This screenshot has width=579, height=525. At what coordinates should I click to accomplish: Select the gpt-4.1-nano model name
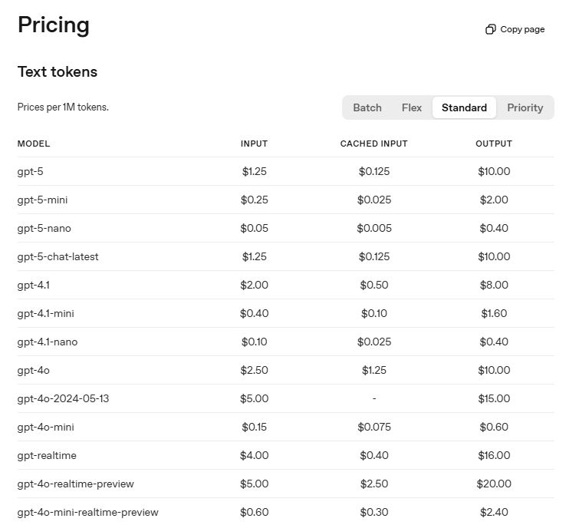[48, 342]
